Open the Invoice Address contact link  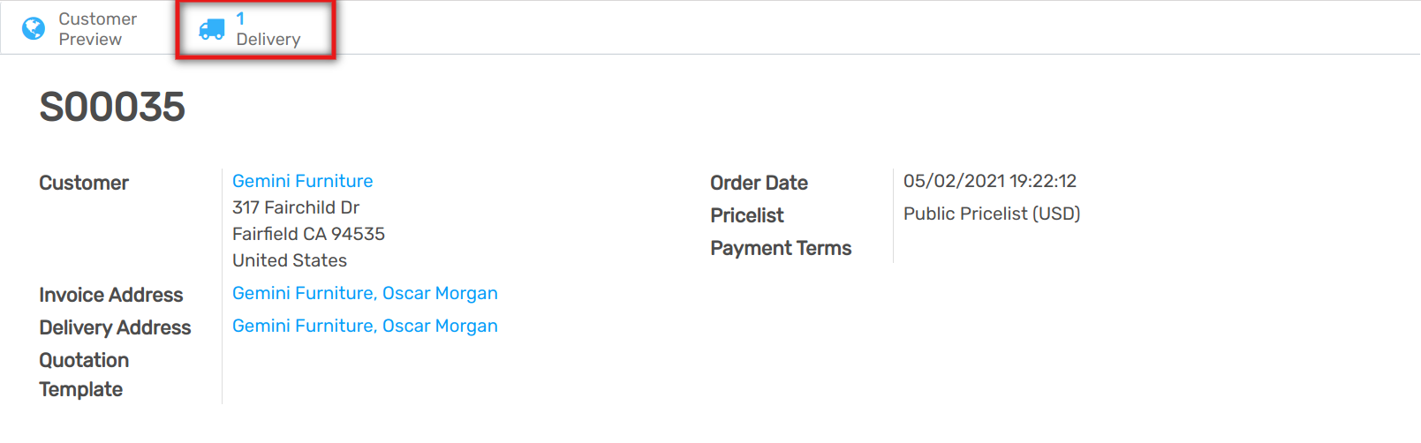click(x=365, y=293)
